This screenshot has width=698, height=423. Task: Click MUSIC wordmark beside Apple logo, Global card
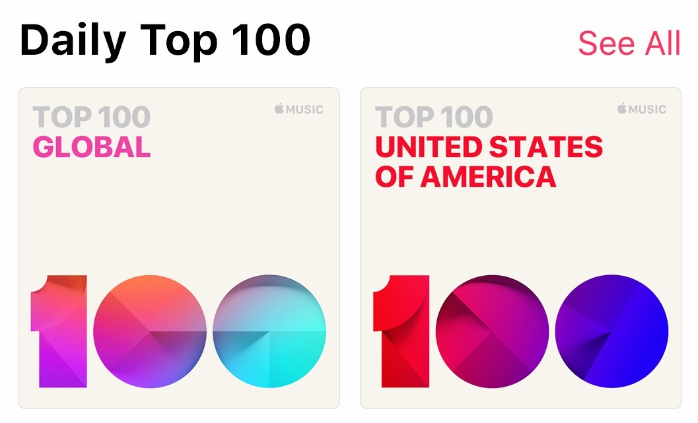pyautogui.click(x=304, y=110)
